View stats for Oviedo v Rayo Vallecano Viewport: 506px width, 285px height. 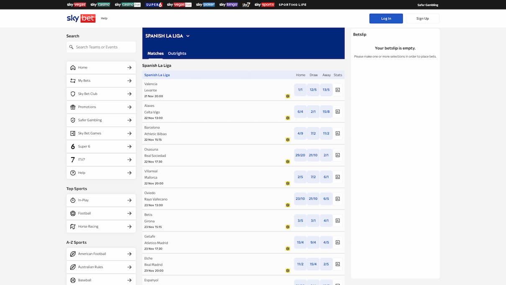coord(337,198)
